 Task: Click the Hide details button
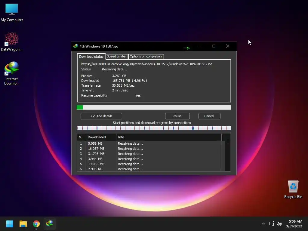(x=101, y=116)
